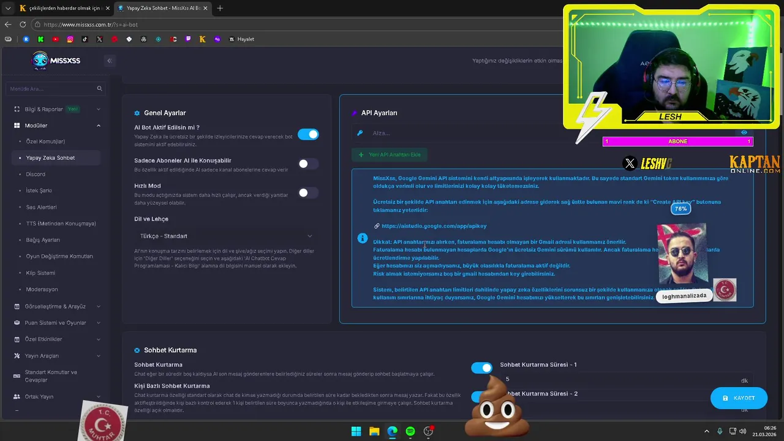This screenshot has width=784, height=441.
Task: Open the Ses Alertleri module
Action: pos(41,207)
